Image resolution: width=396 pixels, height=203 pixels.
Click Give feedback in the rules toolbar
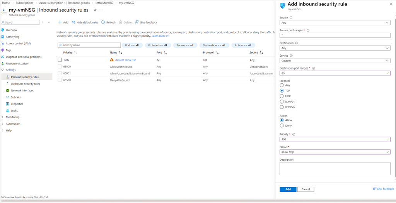coord(146,22)
